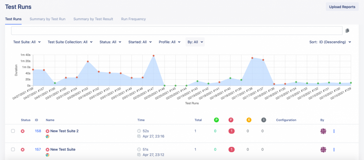Open the Run Frequency tab
Viewport: 364px width, 160px height.
[x=133, y=19]
